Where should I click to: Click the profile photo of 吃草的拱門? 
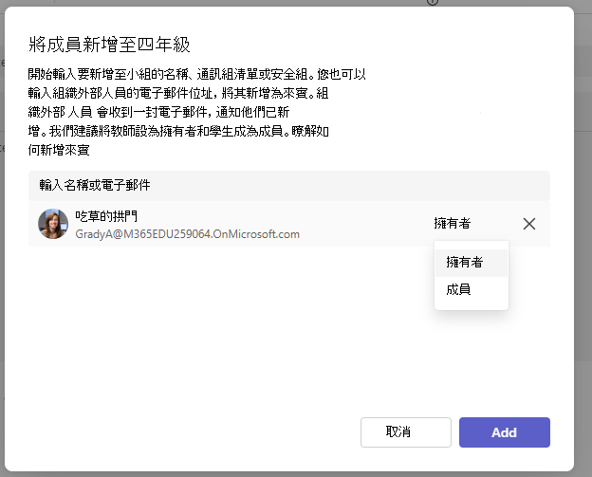pyautogui.click(x=53, y=224)
